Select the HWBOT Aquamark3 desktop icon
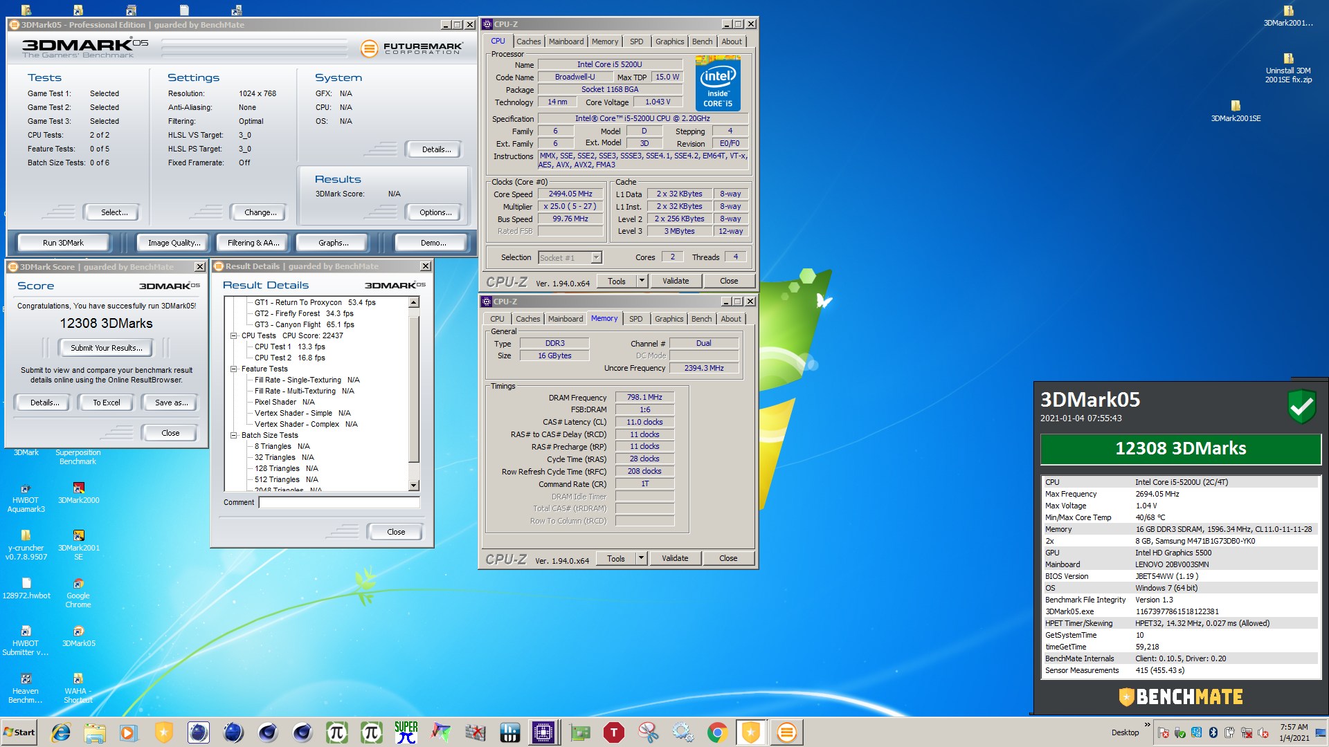 (x=26, y=498)
